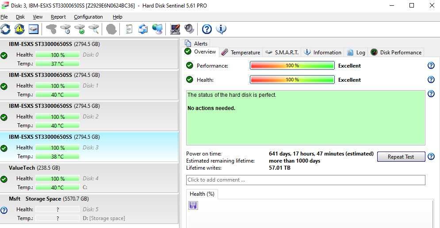The width and height of the screenshot is (440, 228).
Task: Click the 37 °C temperature bar for Disk 0
Action: tap(57, 64)
